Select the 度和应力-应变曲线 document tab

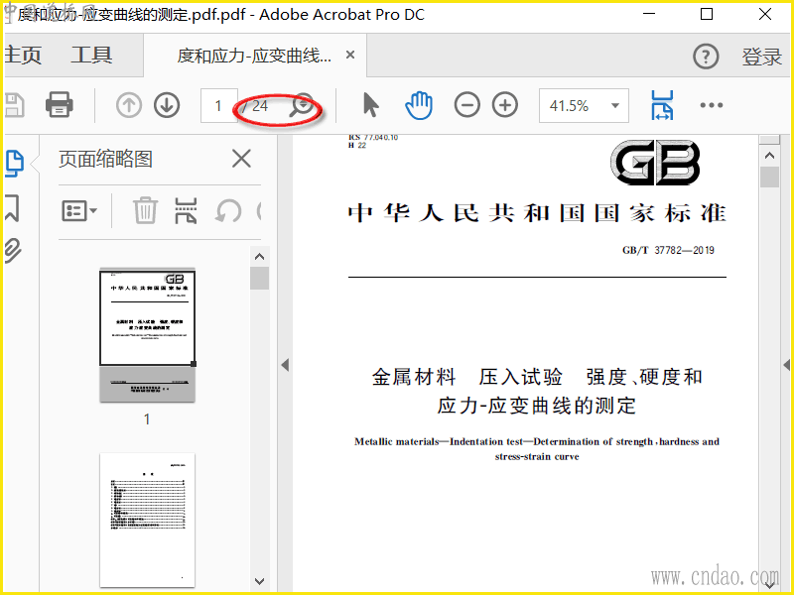coord(254,56)
